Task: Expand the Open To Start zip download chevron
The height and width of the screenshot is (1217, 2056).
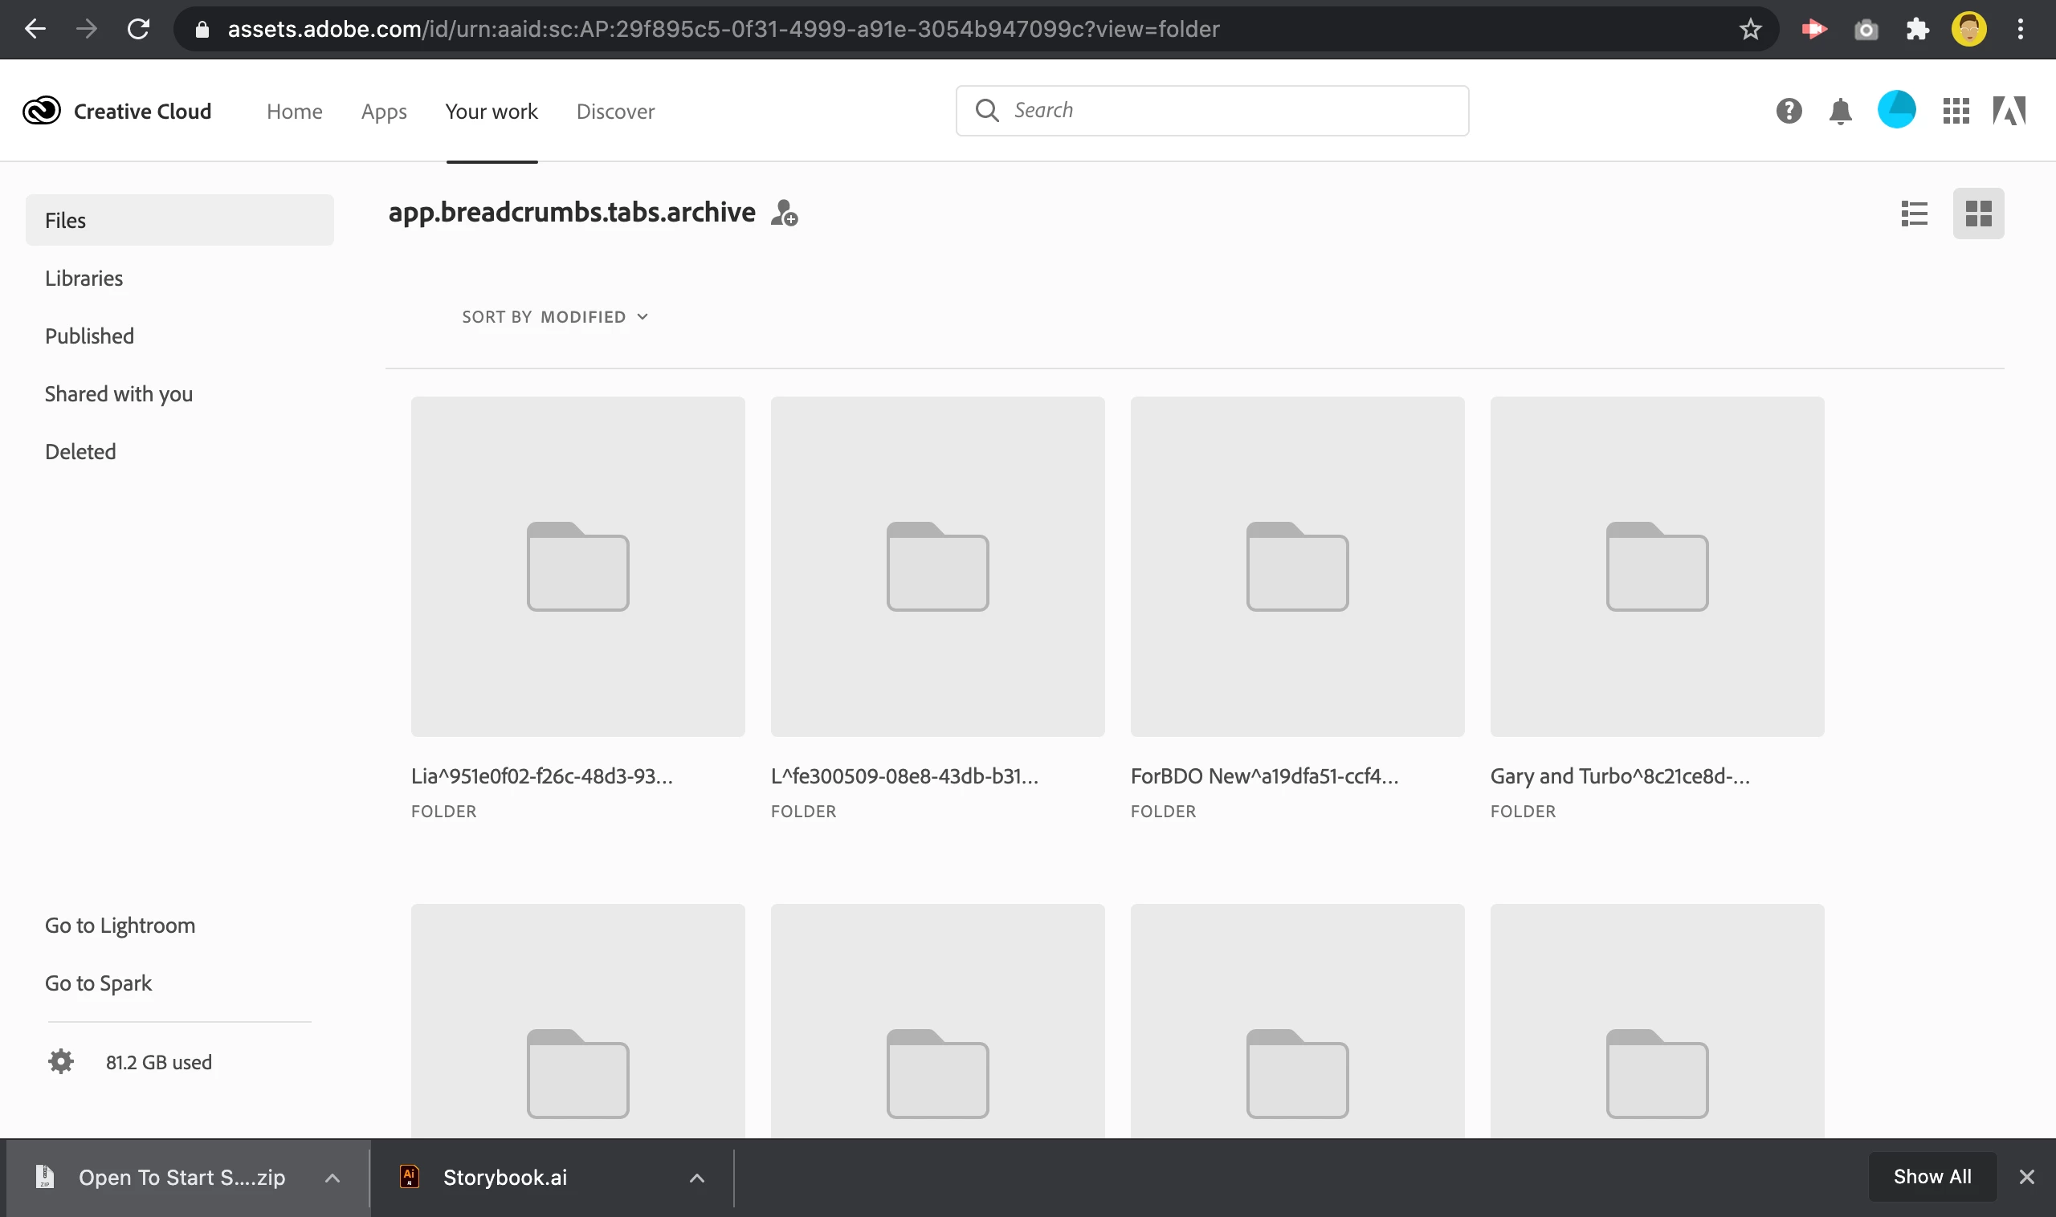Action: tap(332, 1178)
